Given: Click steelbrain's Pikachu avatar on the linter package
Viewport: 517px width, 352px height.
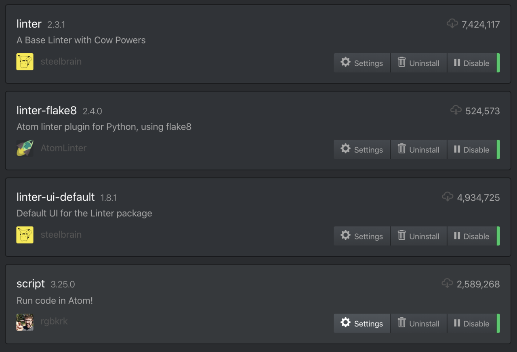Looking at the screenshot, I should [25, 62].
